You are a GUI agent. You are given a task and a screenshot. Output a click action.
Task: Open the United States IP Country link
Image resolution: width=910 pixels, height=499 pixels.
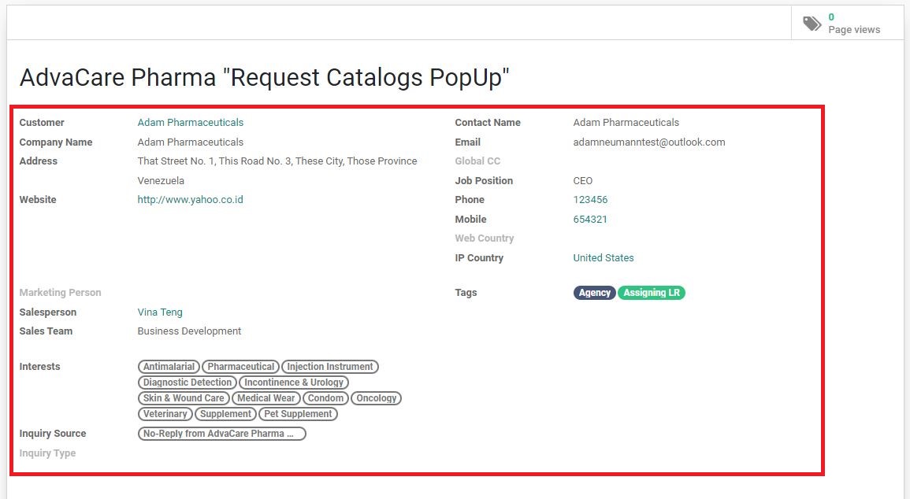point(604,258)
